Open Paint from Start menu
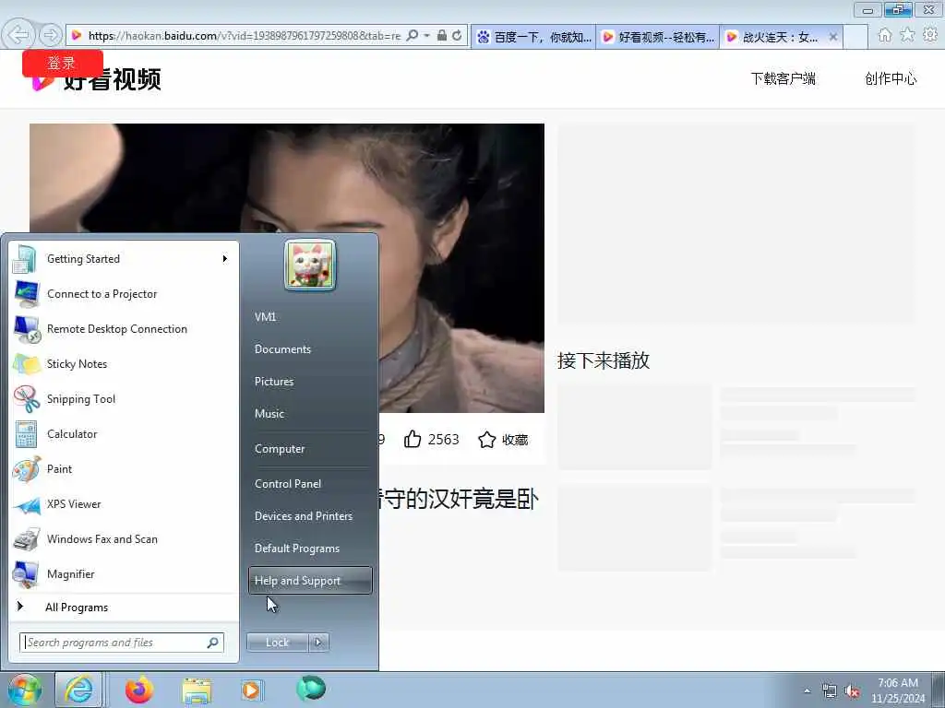Image resolution: width=945 pixels, height=708 pixels. [124, 469]
